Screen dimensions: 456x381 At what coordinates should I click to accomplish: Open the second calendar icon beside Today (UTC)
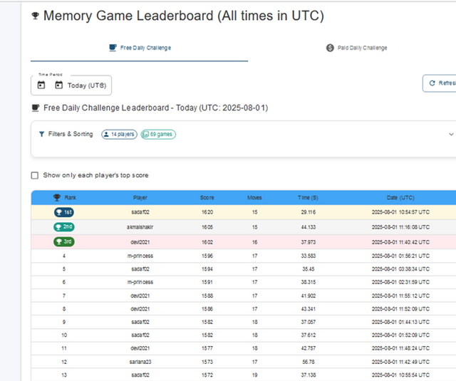click(58, 85)
